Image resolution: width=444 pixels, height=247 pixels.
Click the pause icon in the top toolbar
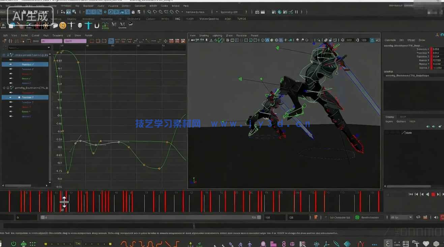[x=296, y=12]
